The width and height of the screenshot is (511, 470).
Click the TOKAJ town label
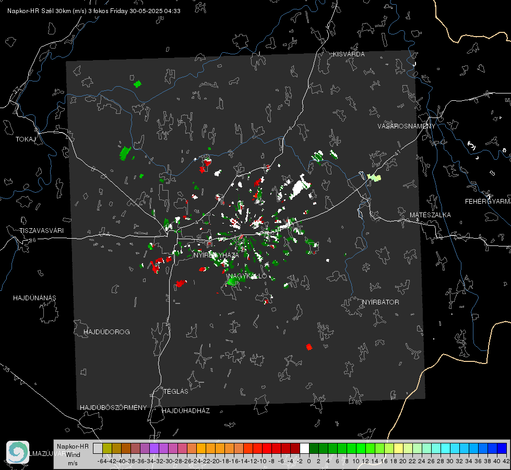pyautogui.click(x=26, y=139)
